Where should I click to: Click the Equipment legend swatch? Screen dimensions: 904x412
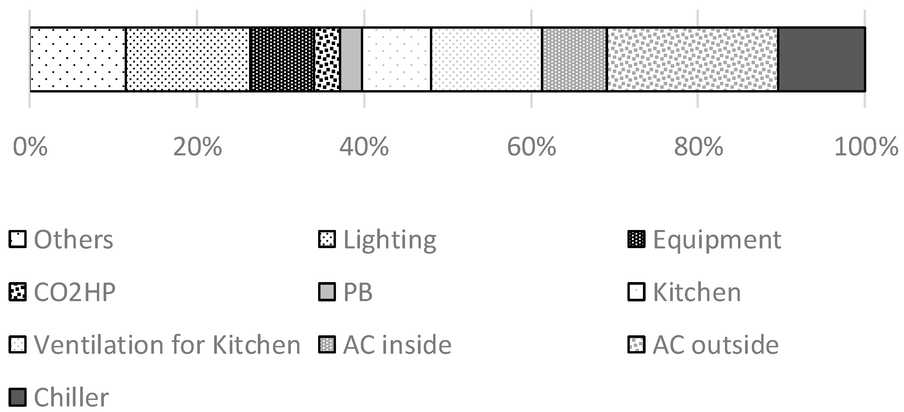tap(636, 240)
